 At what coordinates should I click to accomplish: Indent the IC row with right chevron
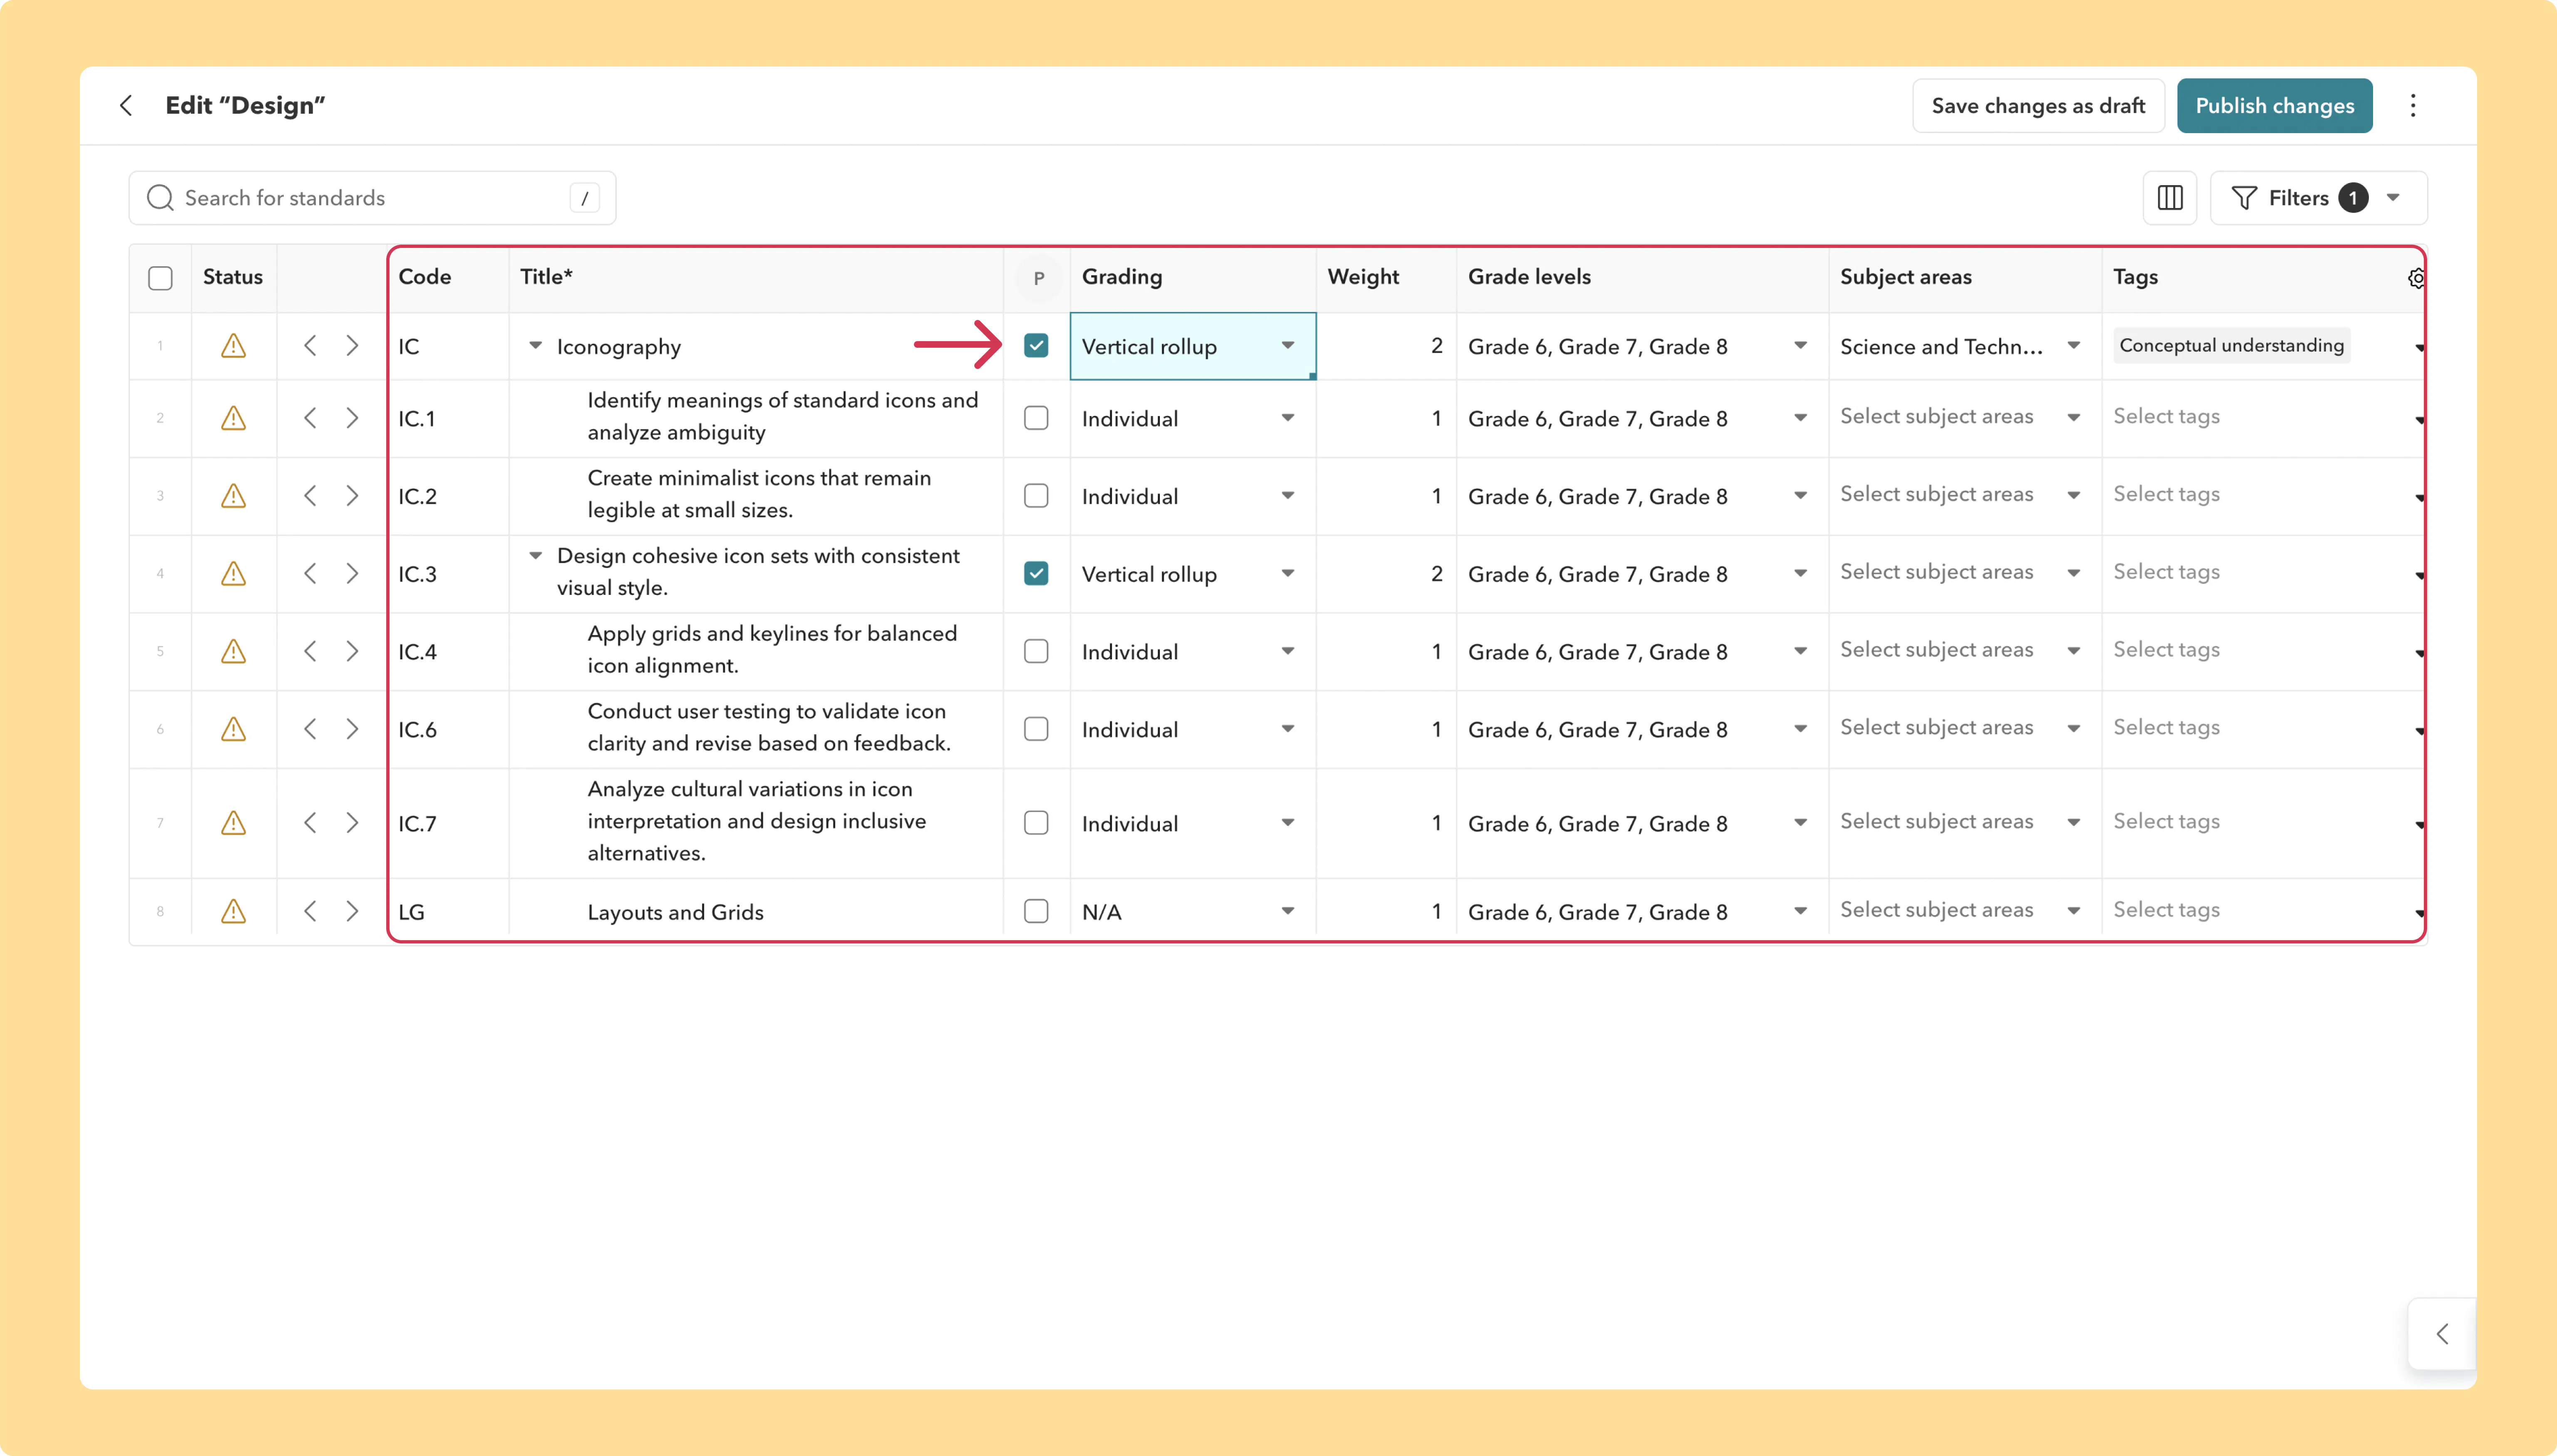tap(352, 346)
